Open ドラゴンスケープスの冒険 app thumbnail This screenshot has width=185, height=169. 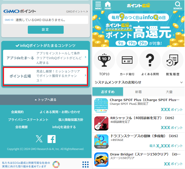(x=101, y=141)
